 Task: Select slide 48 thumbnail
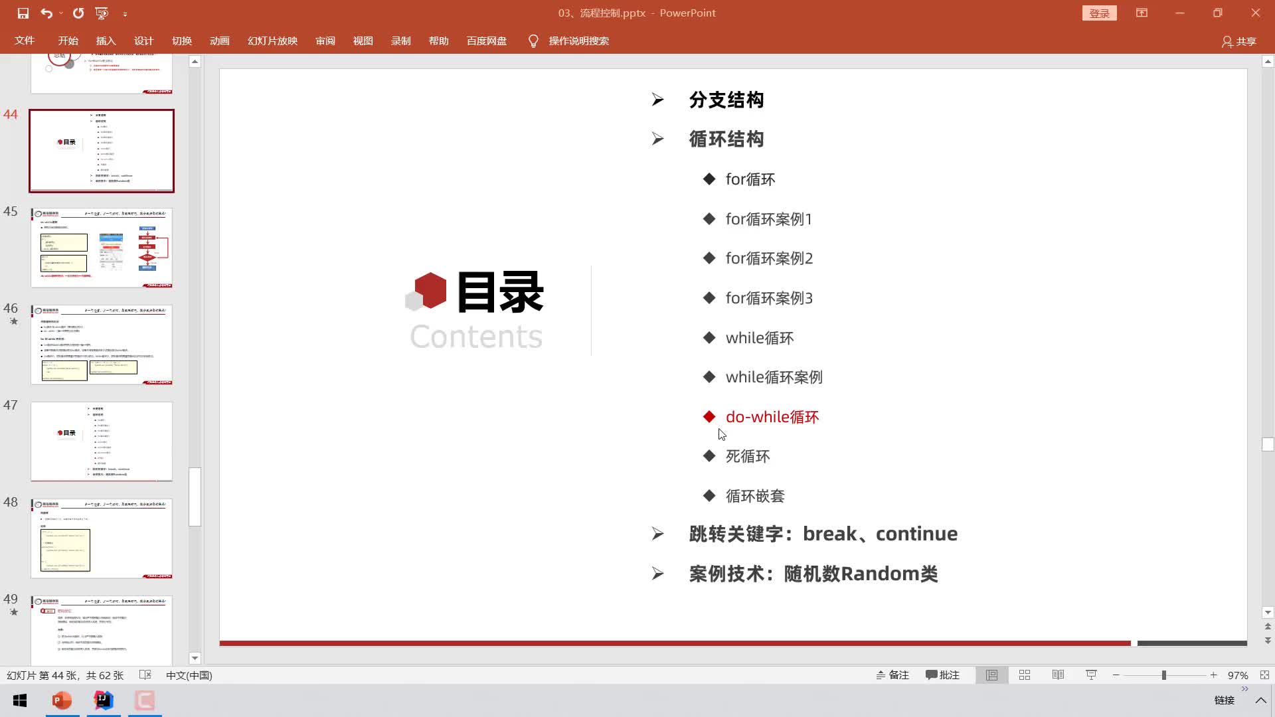(x=102, y=538)
